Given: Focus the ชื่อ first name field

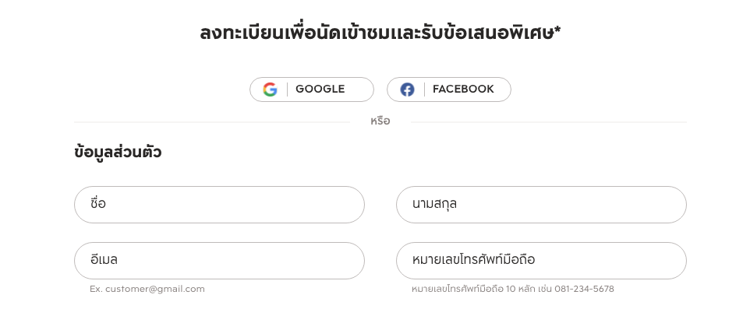Looking at the screenshot, I should pos(219,205).
